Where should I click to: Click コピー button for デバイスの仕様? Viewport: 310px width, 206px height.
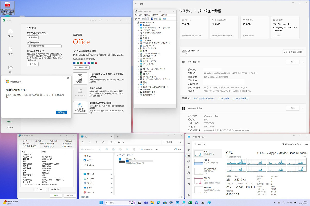click(x=293, y=62)
